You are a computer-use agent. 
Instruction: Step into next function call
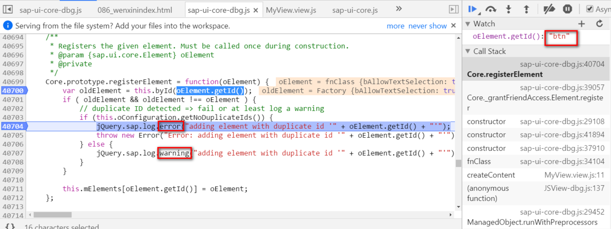click(509, 9)
